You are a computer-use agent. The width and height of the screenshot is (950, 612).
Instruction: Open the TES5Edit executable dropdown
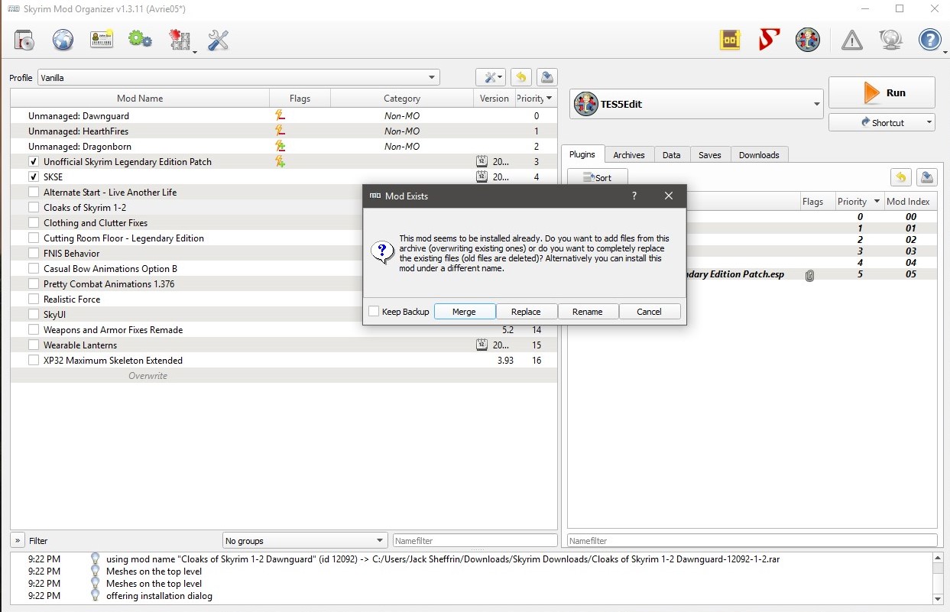tap(696, 104)
